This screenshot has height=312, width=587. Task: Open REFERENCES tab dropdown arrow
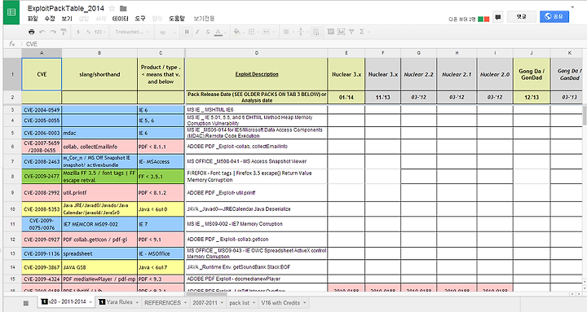coord(185,302)
